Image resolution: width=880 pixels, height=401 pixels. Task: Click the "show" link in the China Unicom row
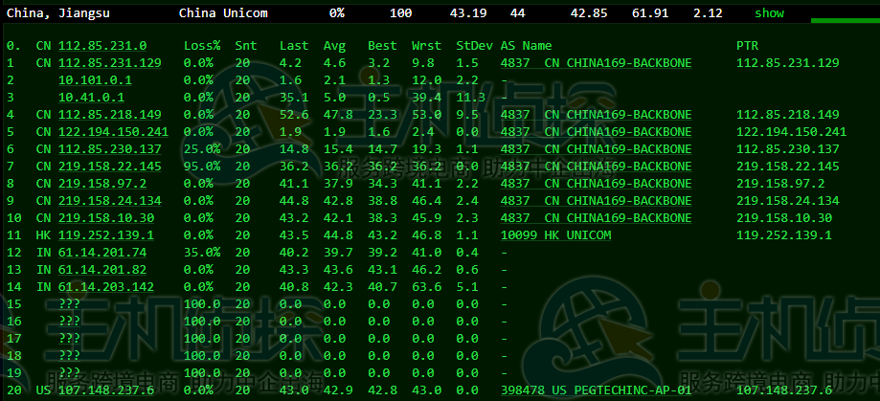768,13
